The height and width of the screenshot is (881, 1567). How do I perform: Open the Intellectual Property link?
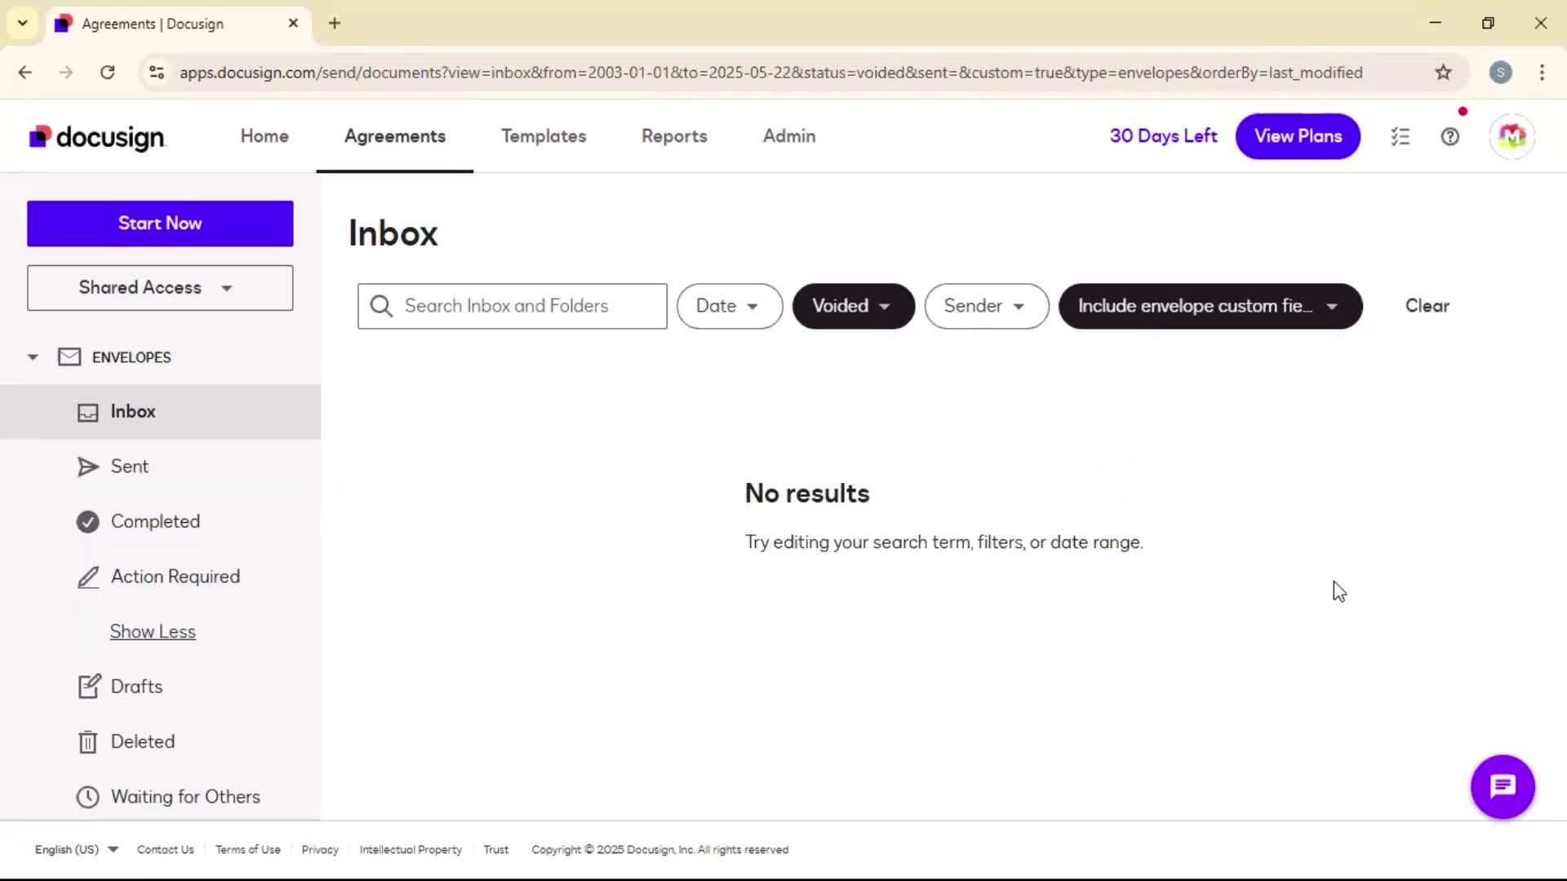coord(411,850)
